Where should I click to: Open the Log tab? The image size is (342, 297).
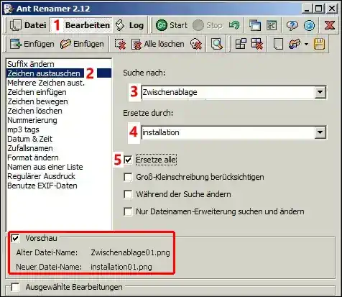tap(129, 25)
